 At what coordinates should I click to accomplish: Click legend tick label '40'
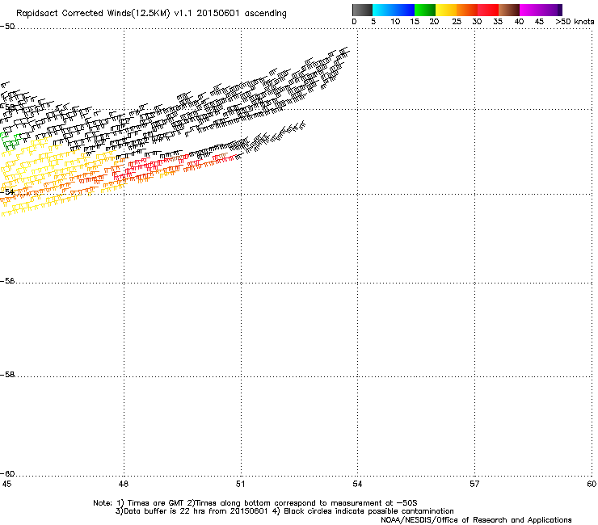click(x=519, y=22)
